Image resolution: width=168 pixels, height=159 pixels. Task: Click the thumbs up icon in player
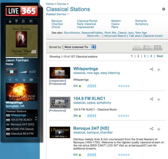point(10,21)
